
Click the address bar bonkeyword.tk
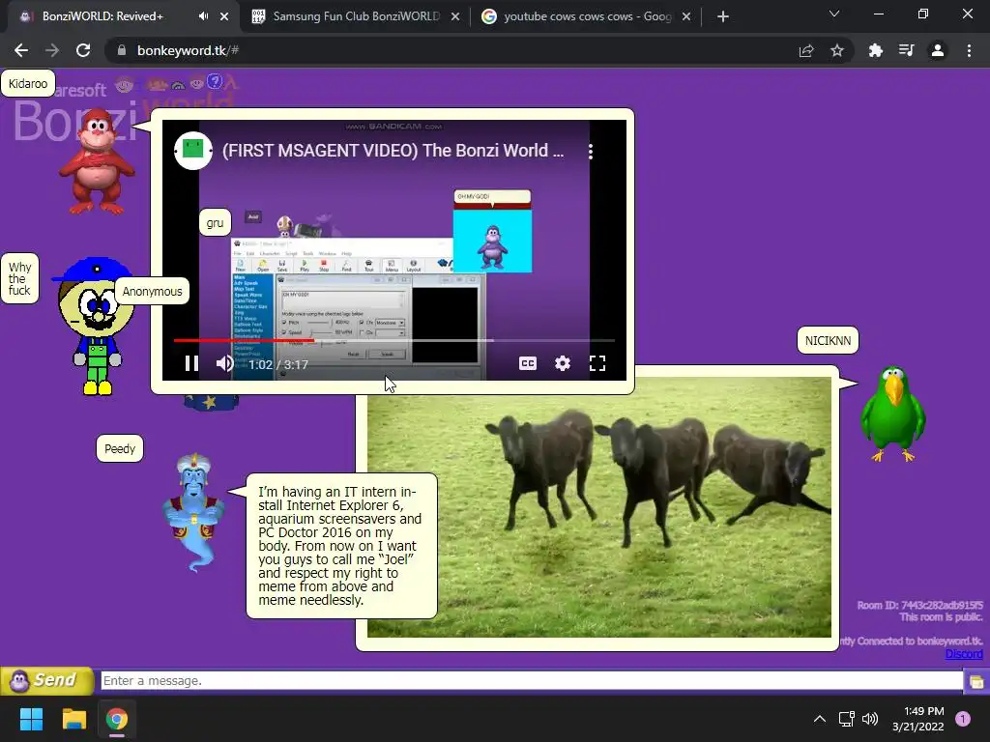point(188,50)
